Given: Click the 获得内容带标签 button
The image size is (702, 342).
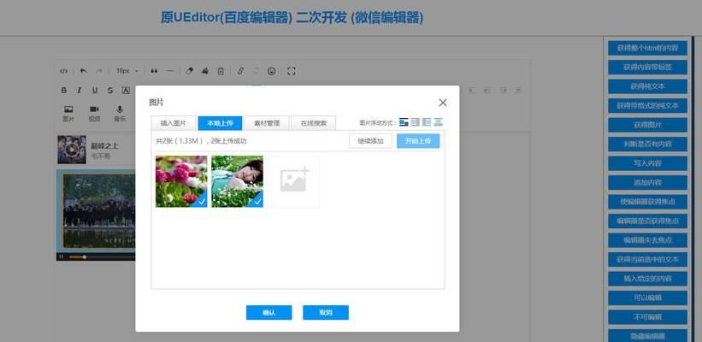Looking at the screenshot, I should point(647,68).
